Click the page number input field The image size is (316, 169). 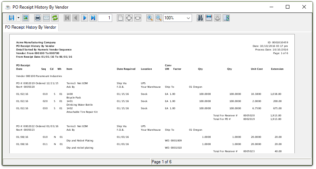pyautogui.click(x=105, y=18)
